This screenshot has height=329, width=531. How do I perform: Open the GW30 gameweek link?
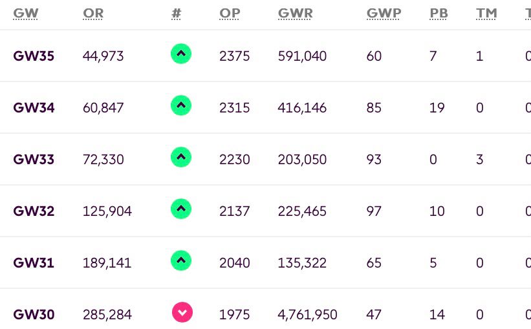coord(34,315)
